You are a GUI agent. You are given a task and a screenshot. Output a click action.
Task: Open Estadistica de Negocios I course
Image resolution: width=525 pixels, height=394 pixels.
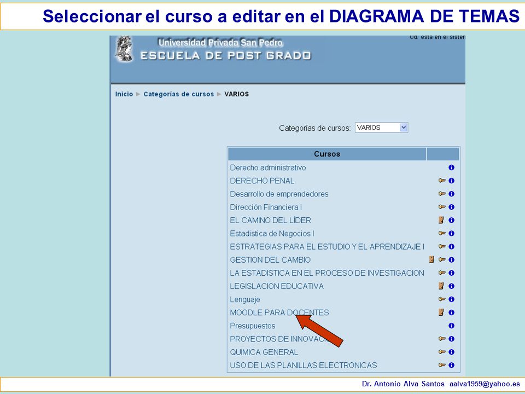(x=272, y=234)
